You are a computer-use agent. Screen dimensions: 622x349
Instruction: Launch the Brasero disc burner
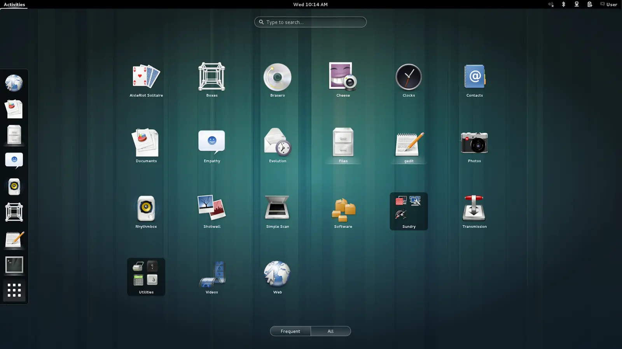pos(278,80)
